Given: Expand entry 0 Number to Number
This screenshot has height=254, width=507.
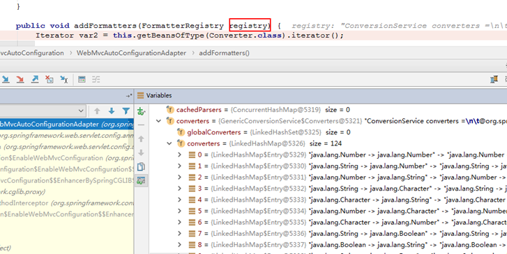Looking at the screenshot, I should tap(180, 154).
